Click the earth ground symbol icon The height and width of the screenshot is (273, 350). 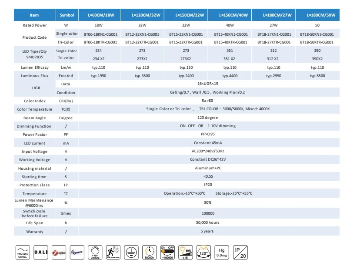pyautogui.click(x=131, y=253)
